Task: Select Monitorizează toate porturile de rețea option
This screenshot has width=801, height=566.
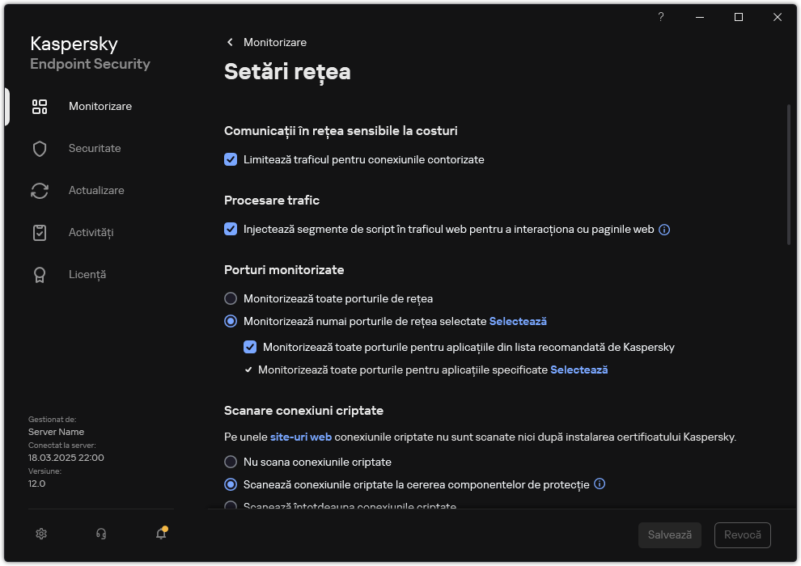Action: coord(231,298)
